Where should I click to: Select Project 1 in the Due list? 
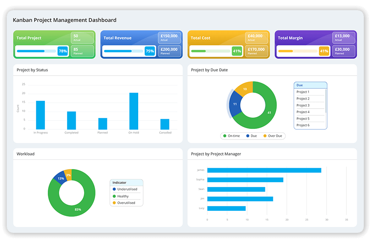(303, 92)
